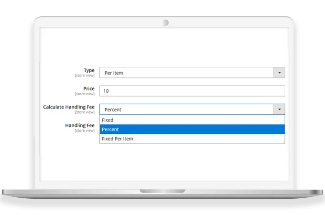Click the store view scope under Price
Viewport: 325px width, 215px height.
pos(85,94)
